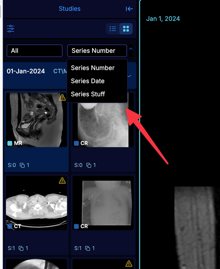Switch to grid thumbnail view
This screenshot has width=220, height=269.
click(126, 29)
